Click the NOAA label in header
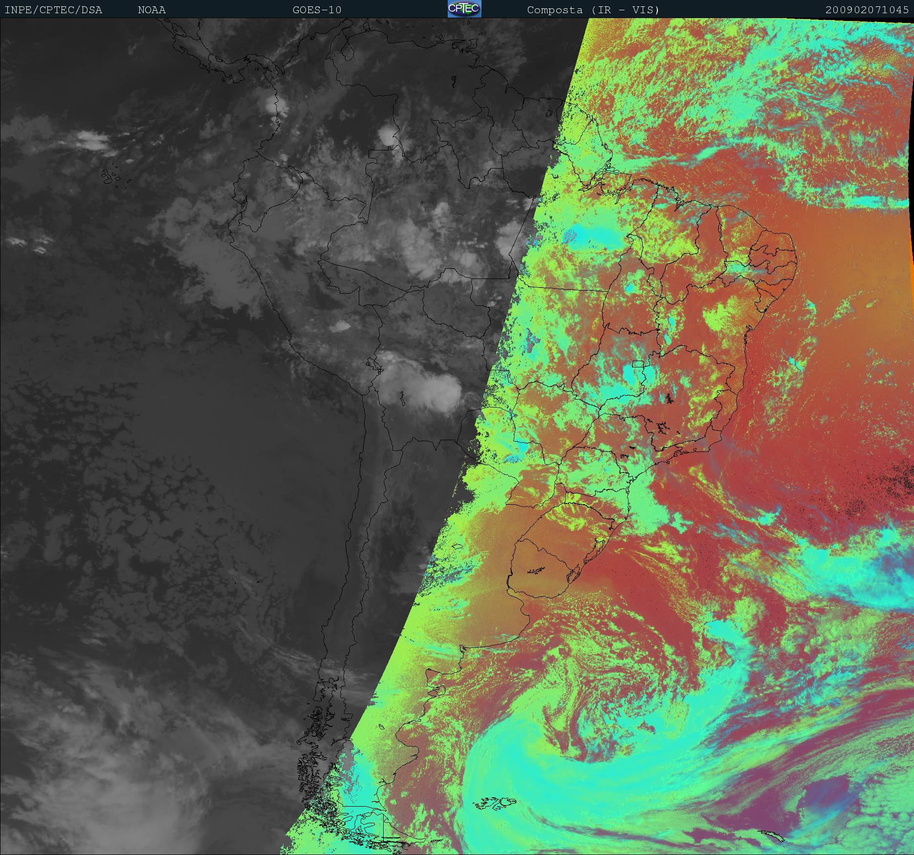Viewport: 914px width, 855px height. [152, 10]
